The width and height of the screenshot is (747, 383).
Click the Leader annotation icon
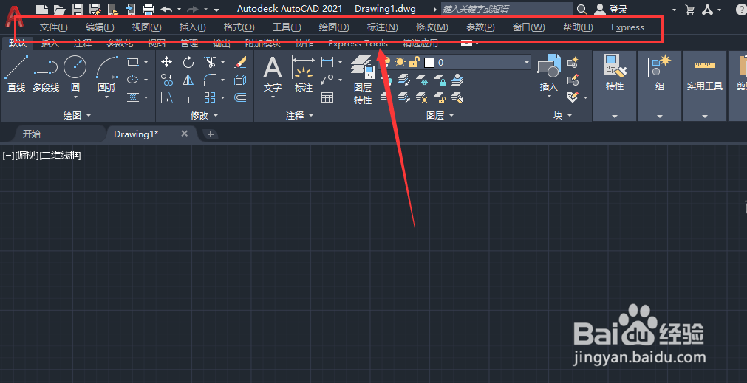pos(327,80)
